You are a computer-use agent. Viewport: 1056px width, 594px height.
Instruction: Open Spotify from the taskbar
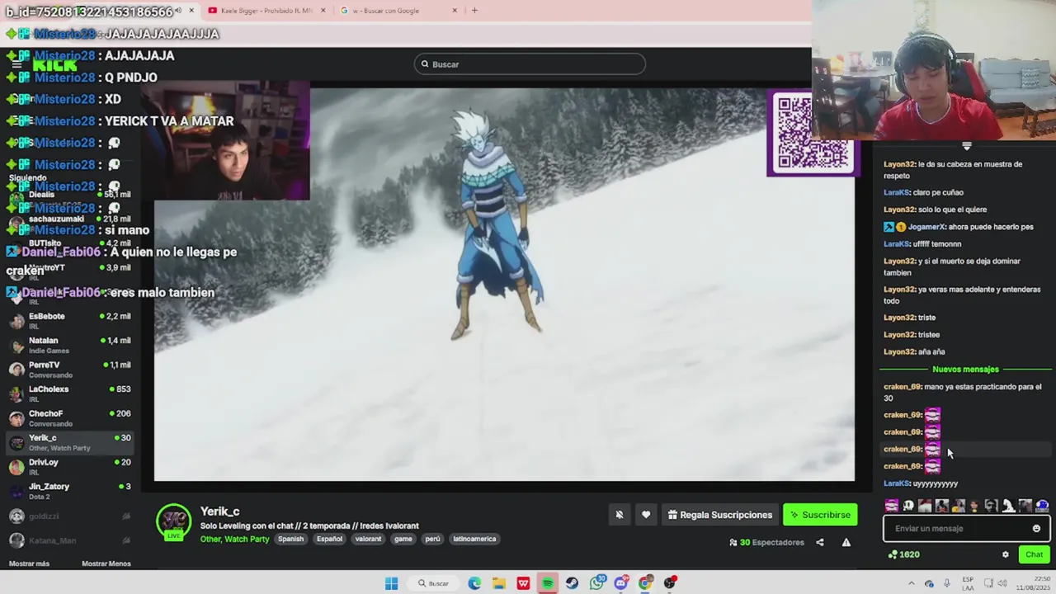click(x=547, y=583)
